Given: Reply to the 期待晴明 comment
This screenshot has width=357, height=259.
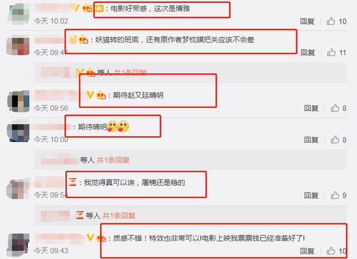Looking at the screenshot, I should (311, 140).
